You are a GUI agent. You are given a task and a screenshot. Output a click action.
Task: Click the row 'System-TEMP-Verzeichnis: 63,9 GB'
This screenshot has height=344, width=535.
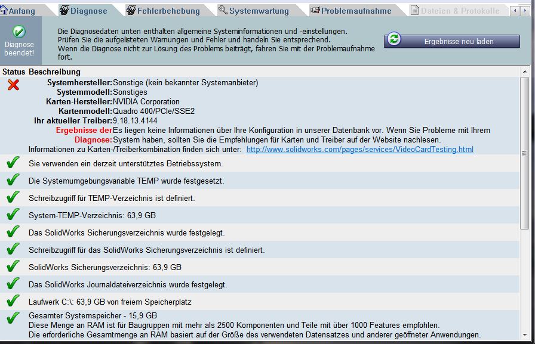click(x=260, y=215)
